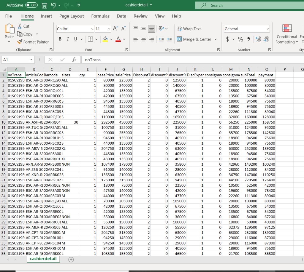304x272 pixels.
Task: Increase font size with large A icon
Action: [115, 29]
